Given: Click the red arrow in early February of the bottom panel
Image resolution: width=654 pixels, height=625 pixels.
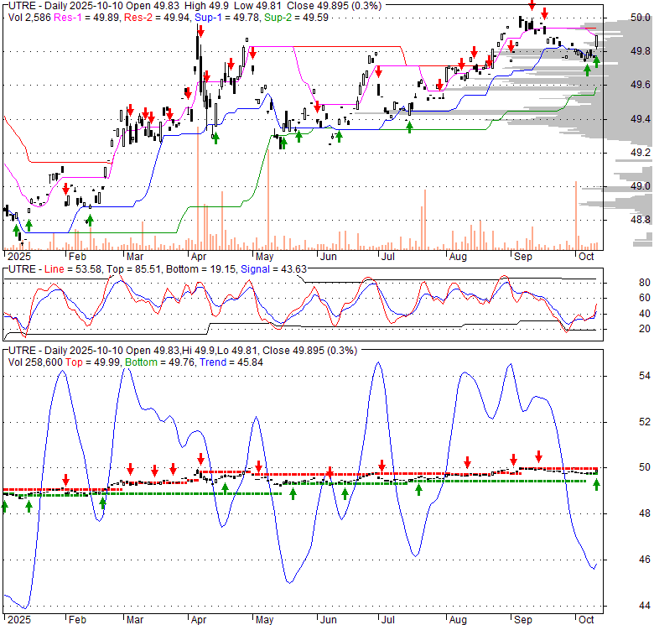Looking at the screenshot, I should point(66,480).
